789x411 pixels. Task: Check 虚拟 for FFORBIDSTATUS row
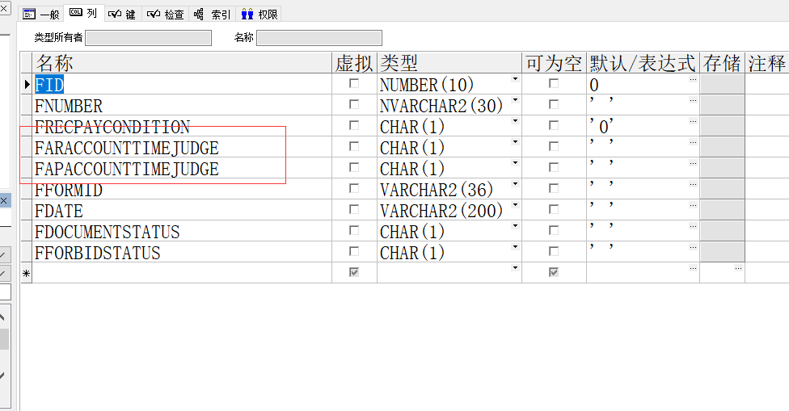354,252
